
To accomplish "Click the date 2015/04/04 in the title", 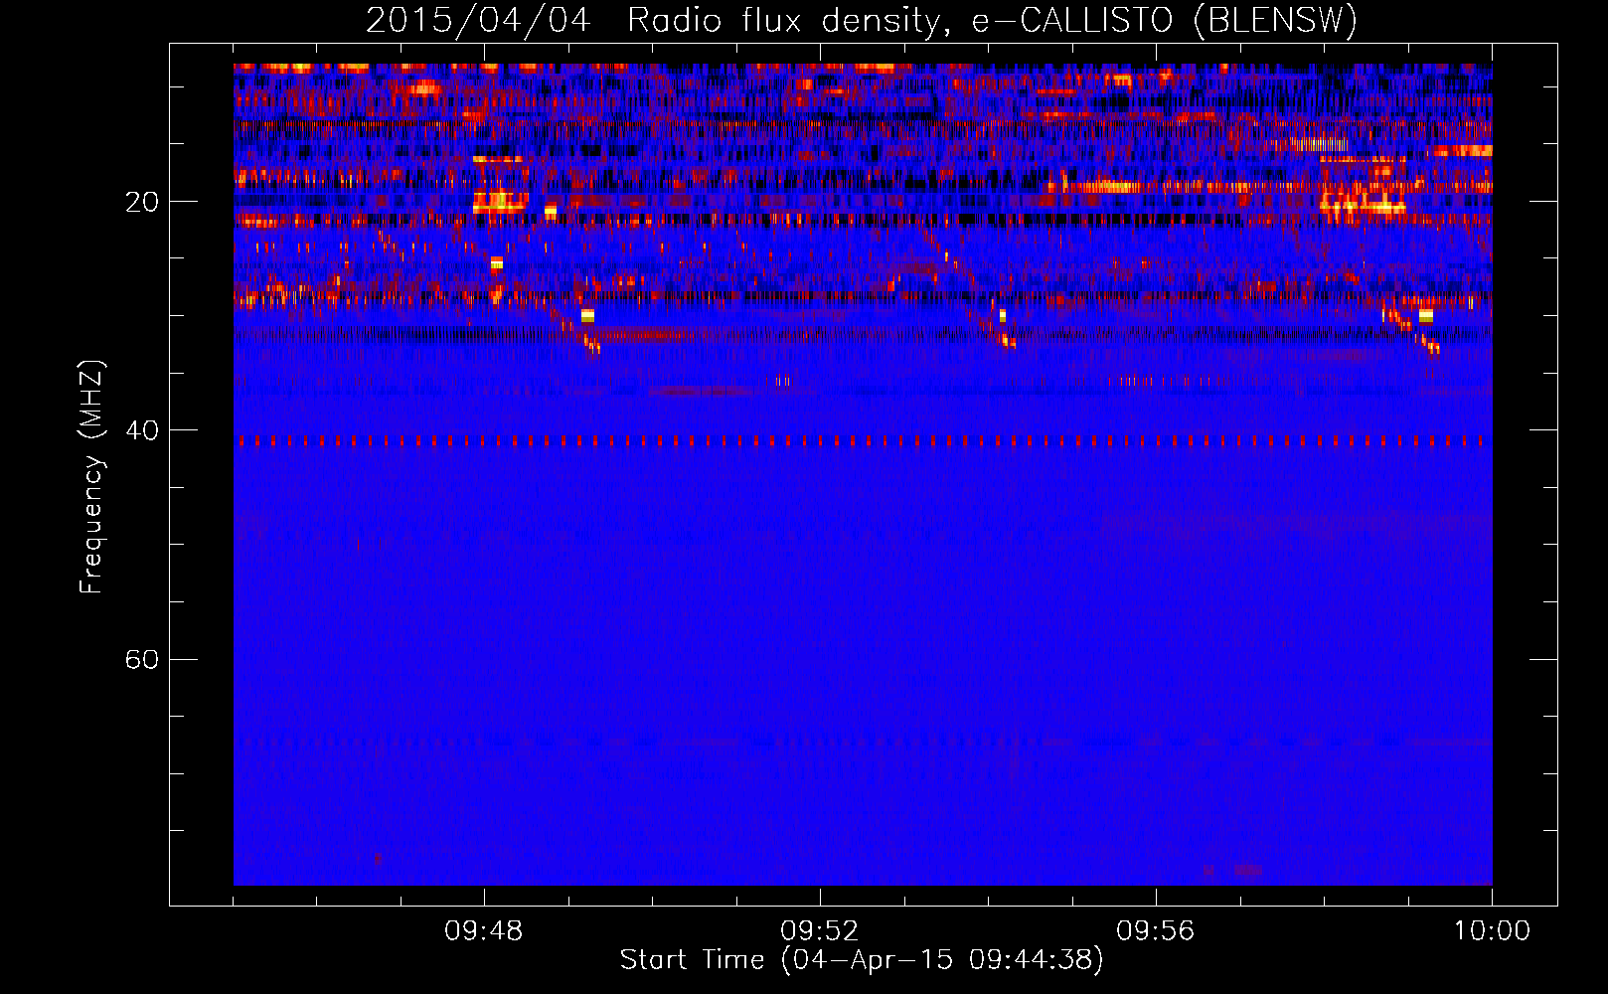I will (x=478, y=20).
